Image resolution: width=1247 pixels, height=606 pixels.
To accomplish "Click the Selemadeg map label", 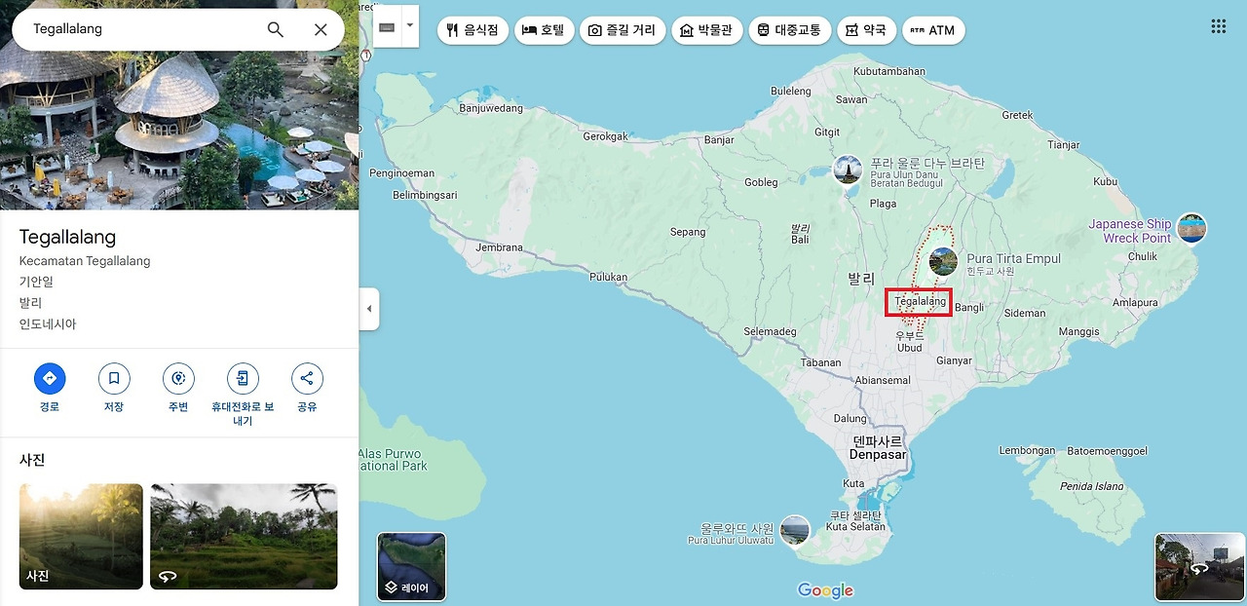I will pos(770,332).
